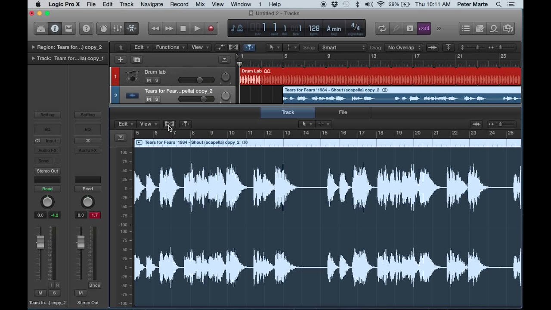Toggle Catch Playhead icon in audio editor
The image size is (551, 310).
[185, 124]
